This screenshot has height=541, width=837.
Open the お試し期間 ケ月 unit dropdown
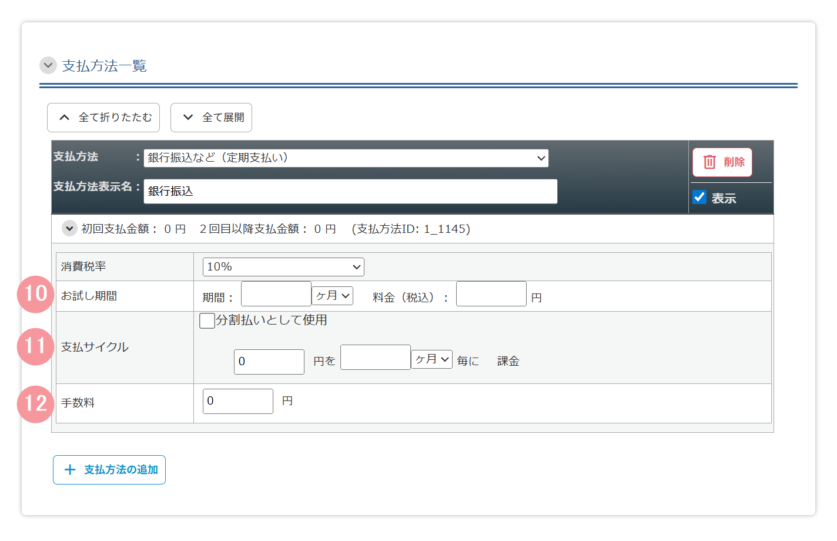[332, 296]
